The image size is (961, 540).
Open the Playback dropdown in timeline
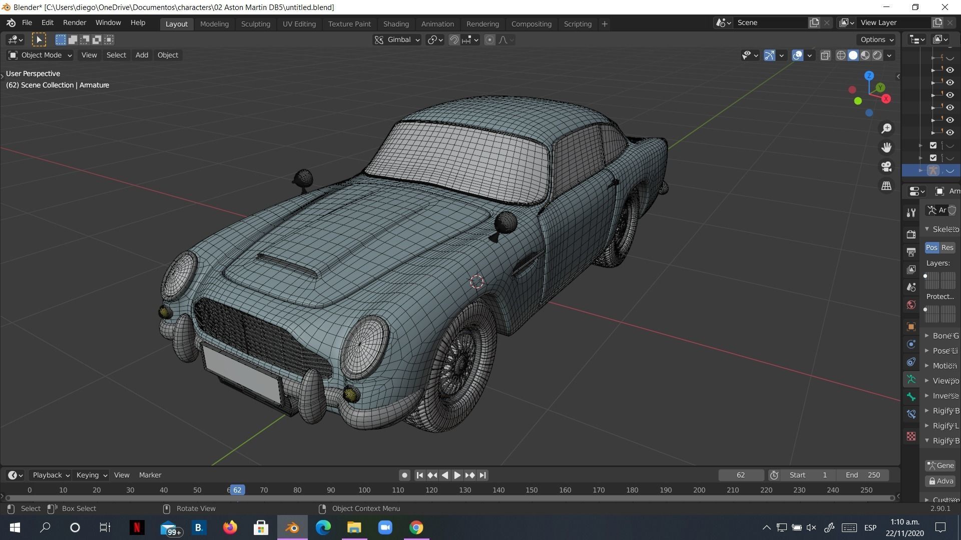(x=50, y=475)
